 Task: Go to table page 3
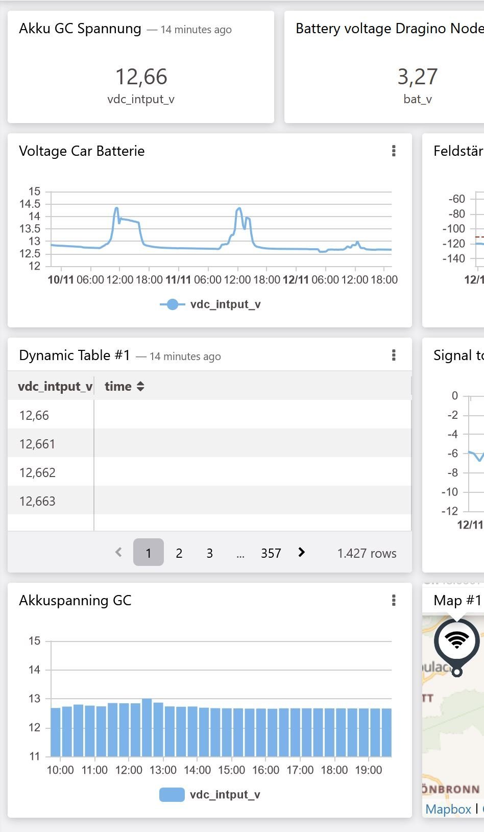(x=210, y=553)
